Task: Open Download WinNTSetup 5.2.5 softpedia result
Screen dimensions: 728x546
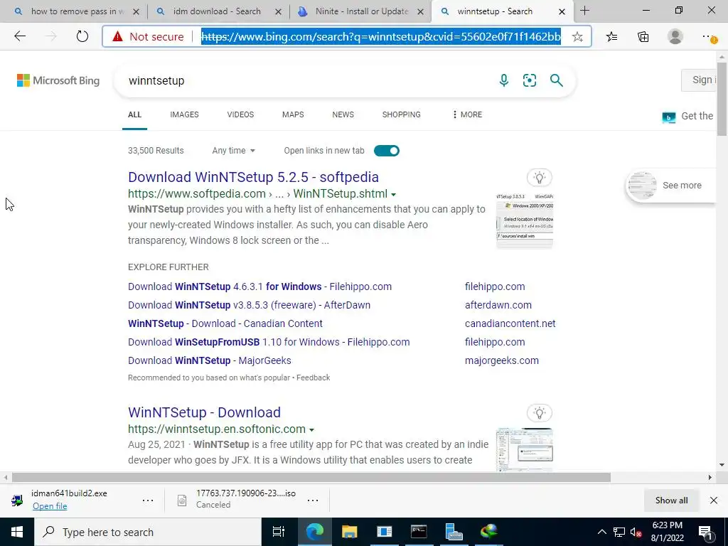Action: tap(254, 177)
